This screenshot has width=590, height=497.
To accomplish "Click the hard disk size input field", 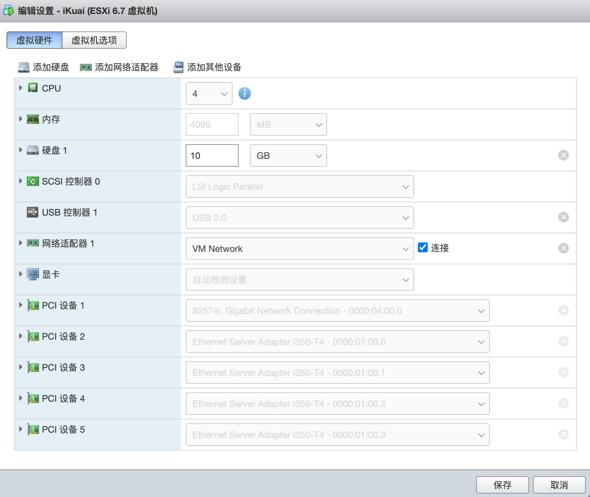I will [212, 155].
